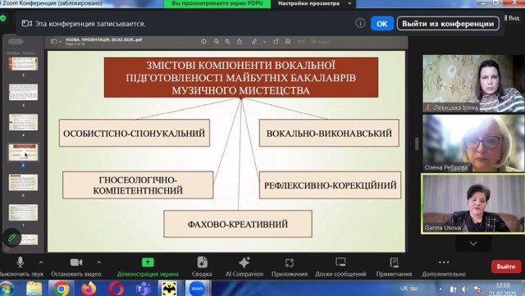The width and height of the screenshot is (525, 296).
Task: Show recording info via the info icon
Action: click(x=360, y=23)
